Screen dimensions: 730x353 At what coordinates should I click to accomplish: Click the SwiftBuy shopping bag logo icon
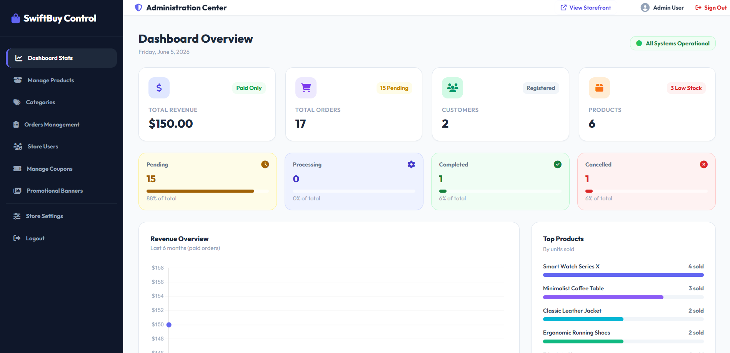[16, 18]
